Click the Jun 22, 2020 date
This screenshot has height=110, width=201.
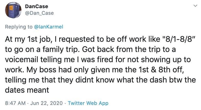pos(46,103)
